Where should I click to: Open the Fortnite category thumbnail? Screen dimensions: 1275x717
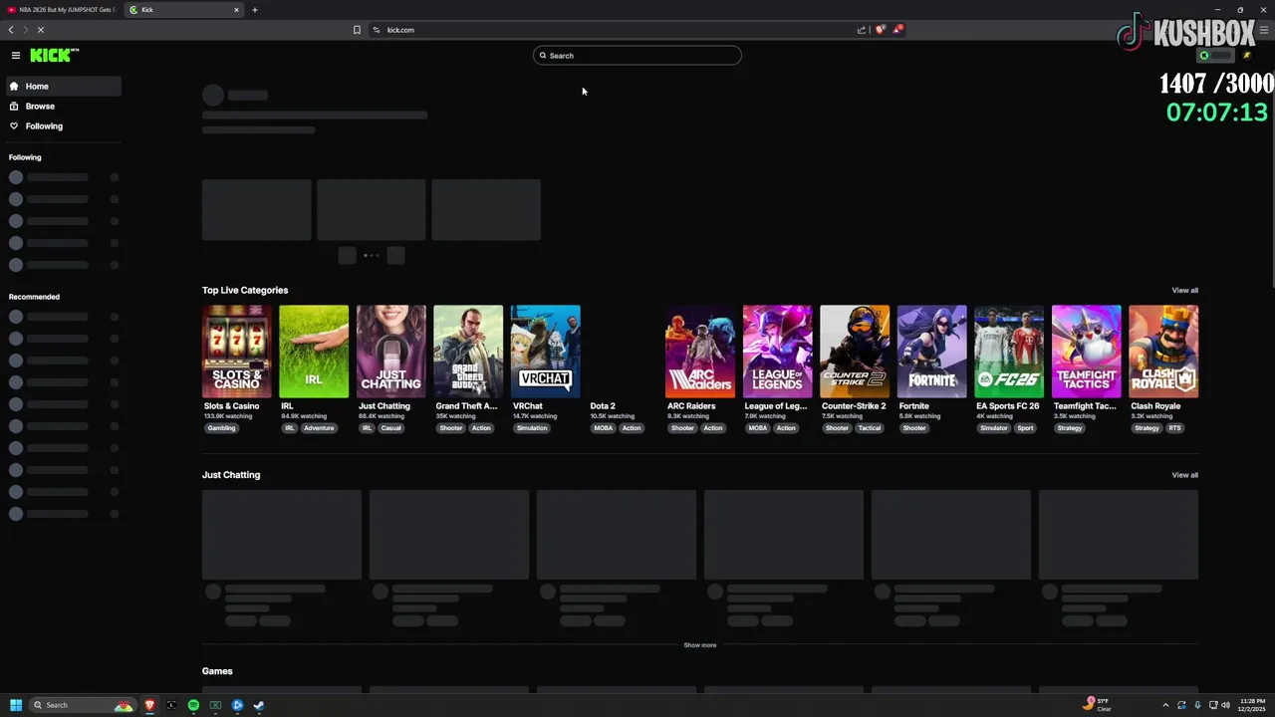pos(932,352)
